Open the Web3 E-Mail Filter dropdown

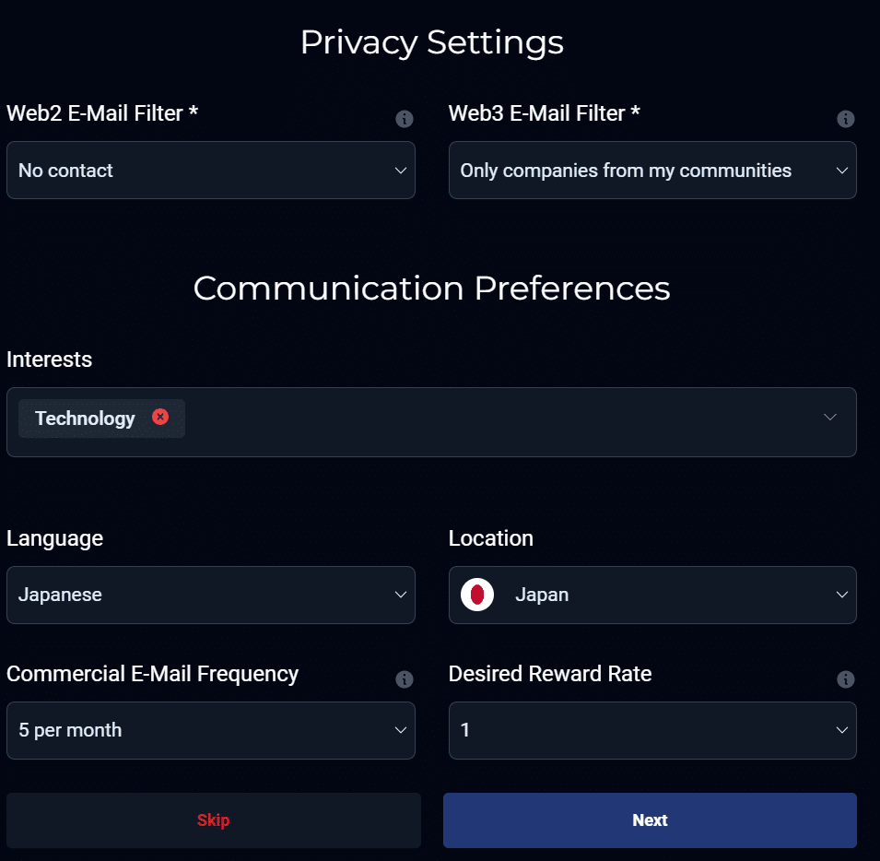[651, 171]
